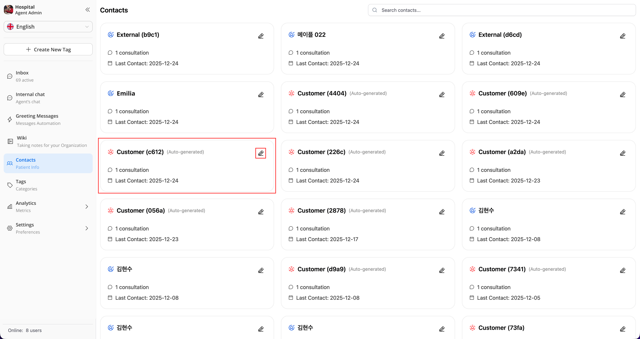640x339 pixels.
Task: Edit Customer (4404) contact details
Action: [442, 95]
